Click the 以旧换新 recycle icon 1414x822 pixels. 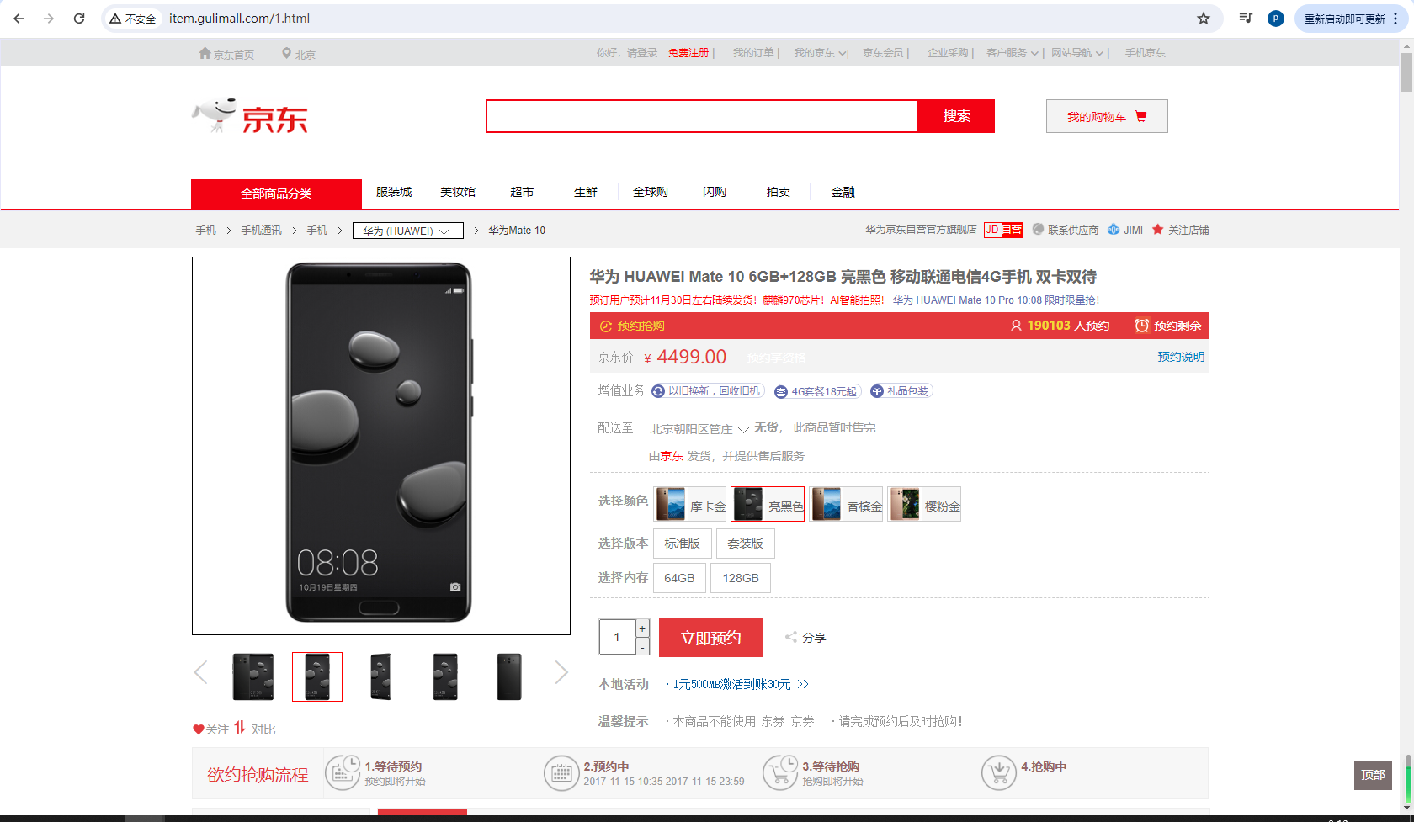coord(658,391)
